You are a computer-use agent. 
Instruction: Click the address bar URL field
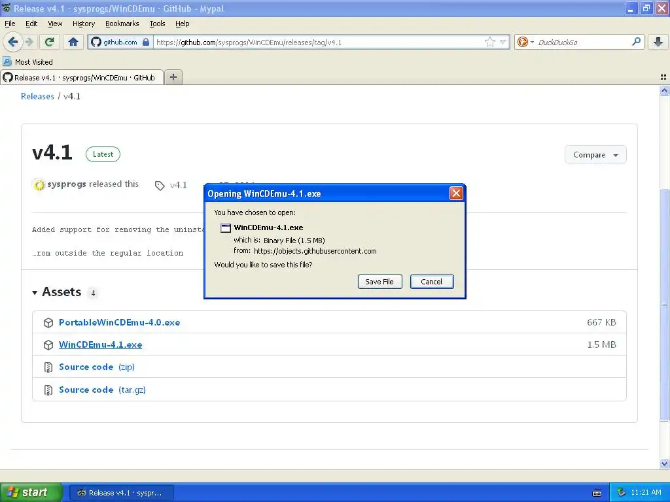pyautogui.click(x=319, y=42)
